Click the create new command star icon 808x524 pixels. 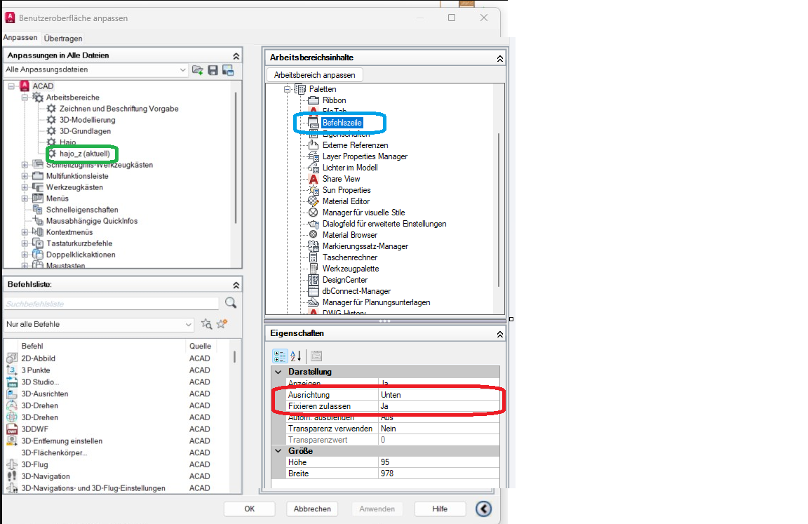222,324
